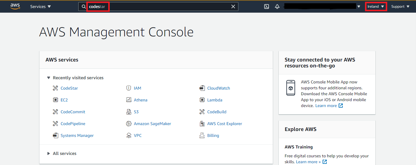Click the Systems Manager icon
Viewport: 416px width, 165px height.
(55, 135)
